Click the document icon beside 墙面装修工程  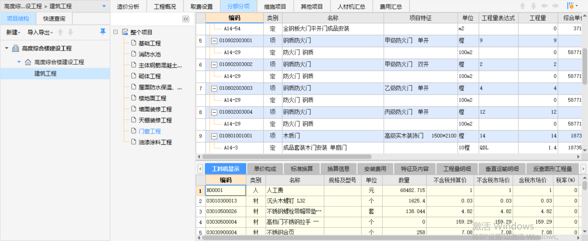pos(134,109)
